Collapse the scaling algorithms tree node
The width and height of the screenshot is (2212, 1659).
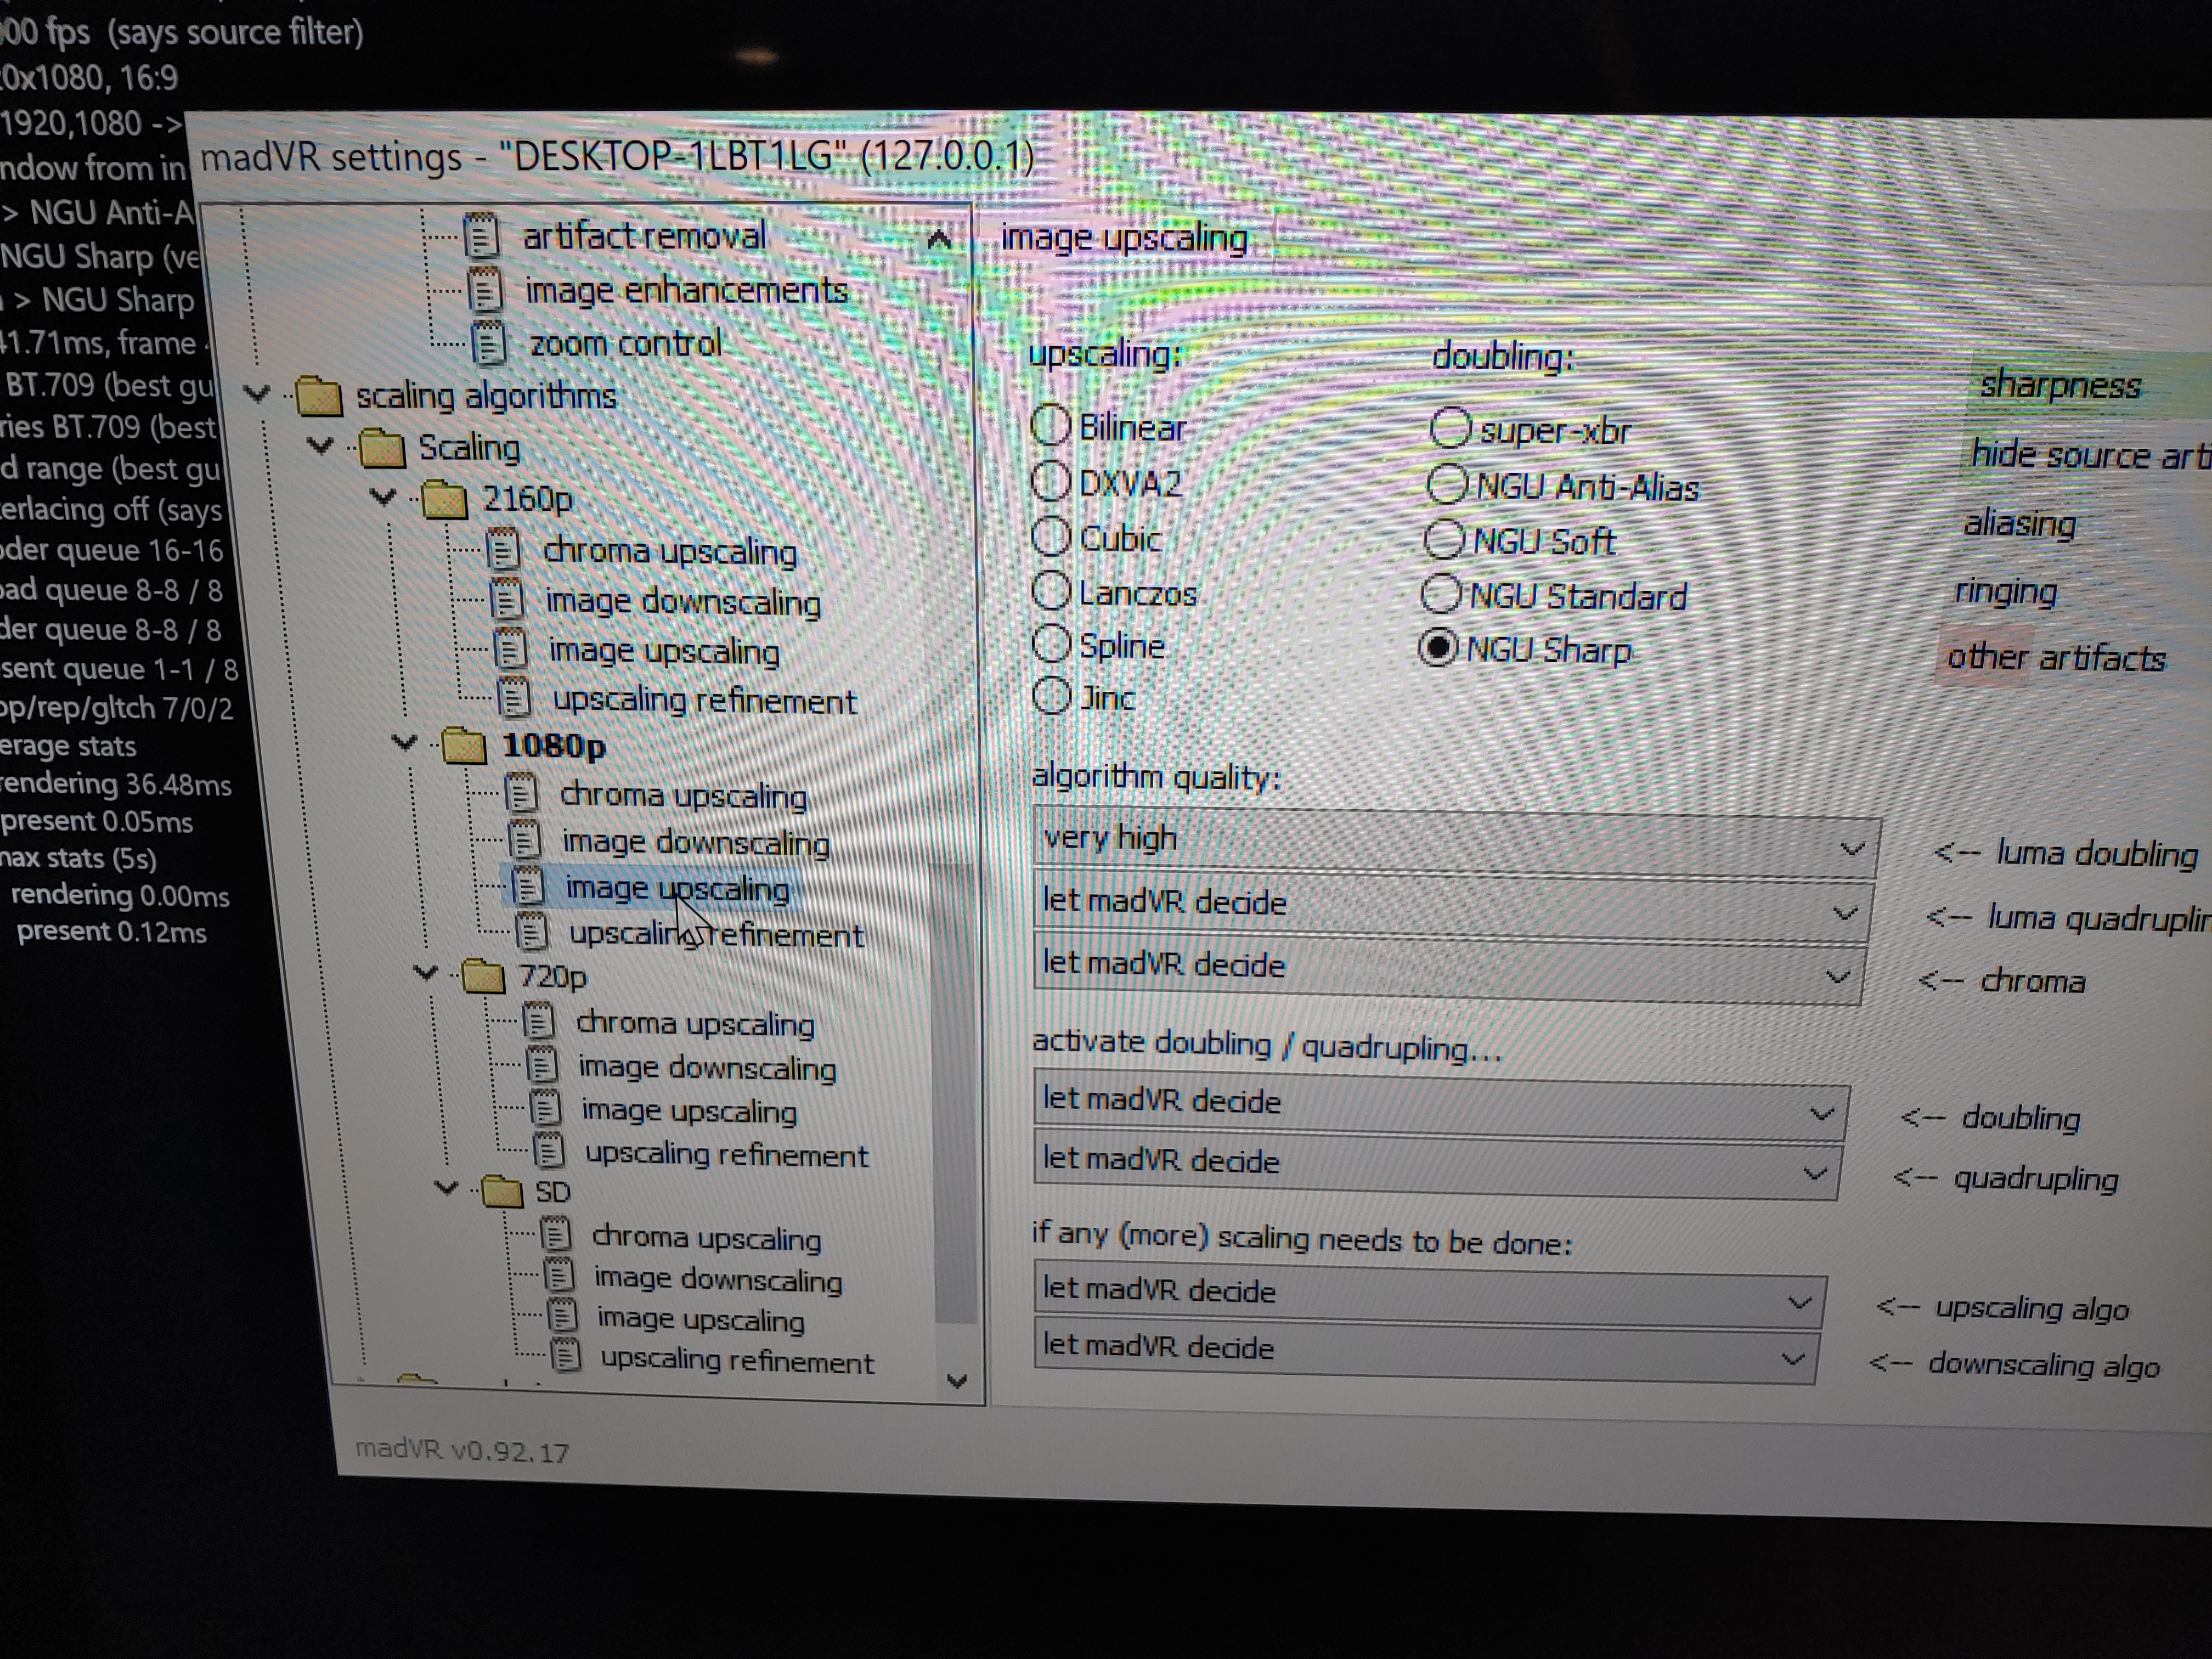[257, 393]
